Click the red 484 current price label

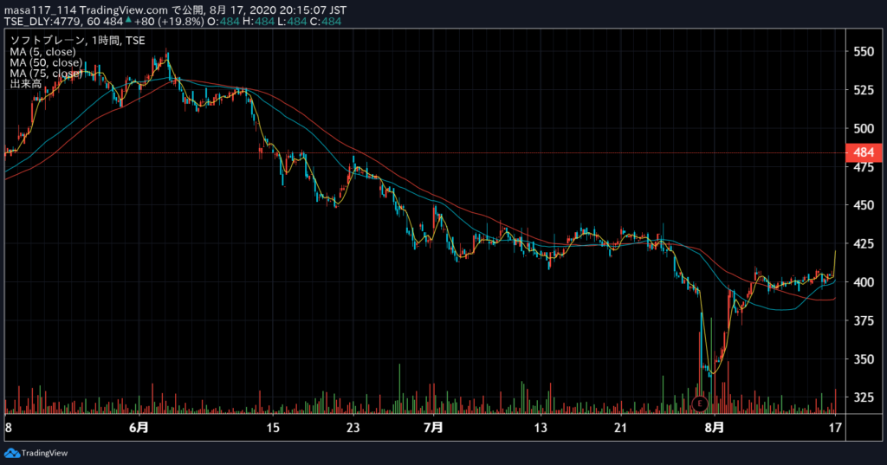[864, 152]
